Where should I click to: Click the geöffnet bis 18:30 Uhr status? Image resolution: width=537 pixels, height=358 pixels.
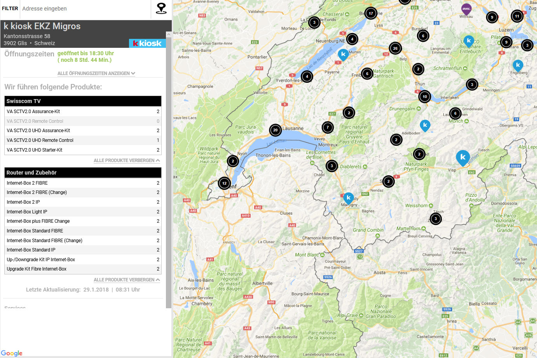tap(85, 53)
